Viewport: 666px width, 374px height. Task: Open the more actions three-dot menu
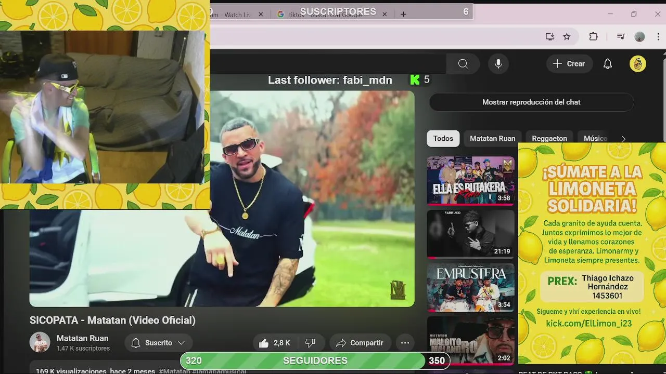(405, 343)
